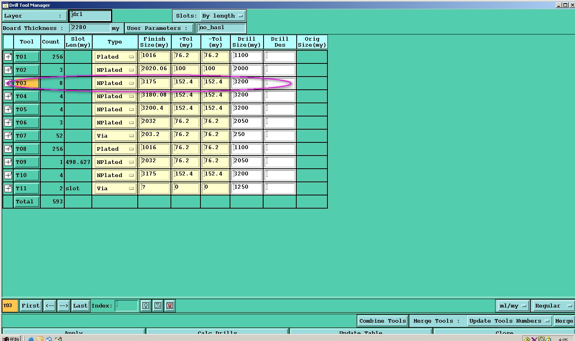Click the lightbulb highlight icon next to Index
This screenshot has width=575, height=341.
click(146, 306)
